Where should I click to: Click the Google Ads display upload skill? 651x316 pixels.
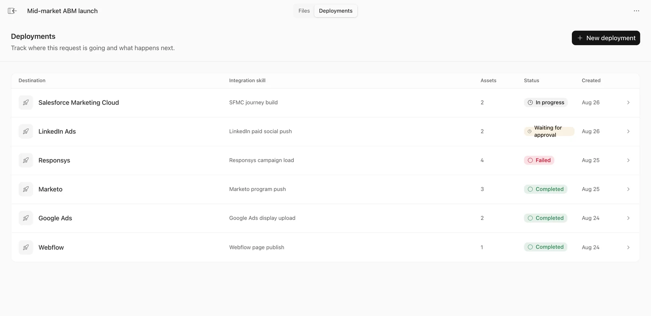(x=262, y=218)
